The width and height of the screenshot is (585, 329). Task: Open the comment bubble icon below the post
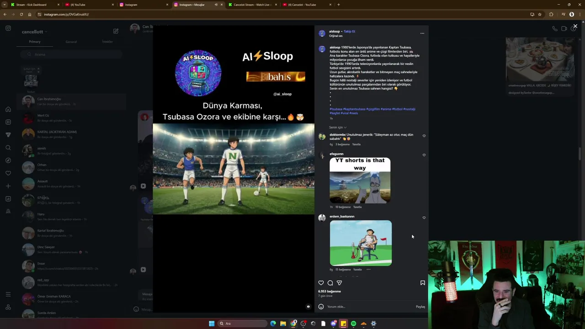point(330,283)
